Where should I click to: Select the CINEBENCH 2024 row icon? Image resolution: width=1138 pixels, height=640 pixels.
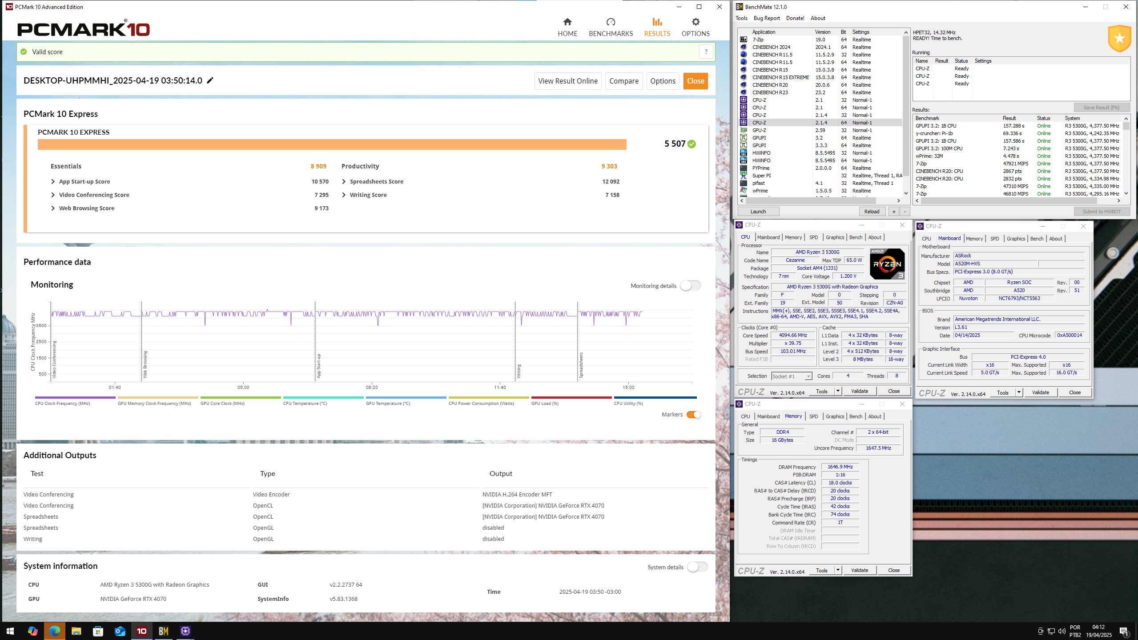(x=744, y=47)
